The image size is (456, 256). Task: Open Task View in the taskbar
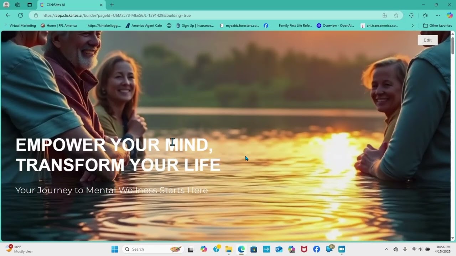(x=190, y=249)
